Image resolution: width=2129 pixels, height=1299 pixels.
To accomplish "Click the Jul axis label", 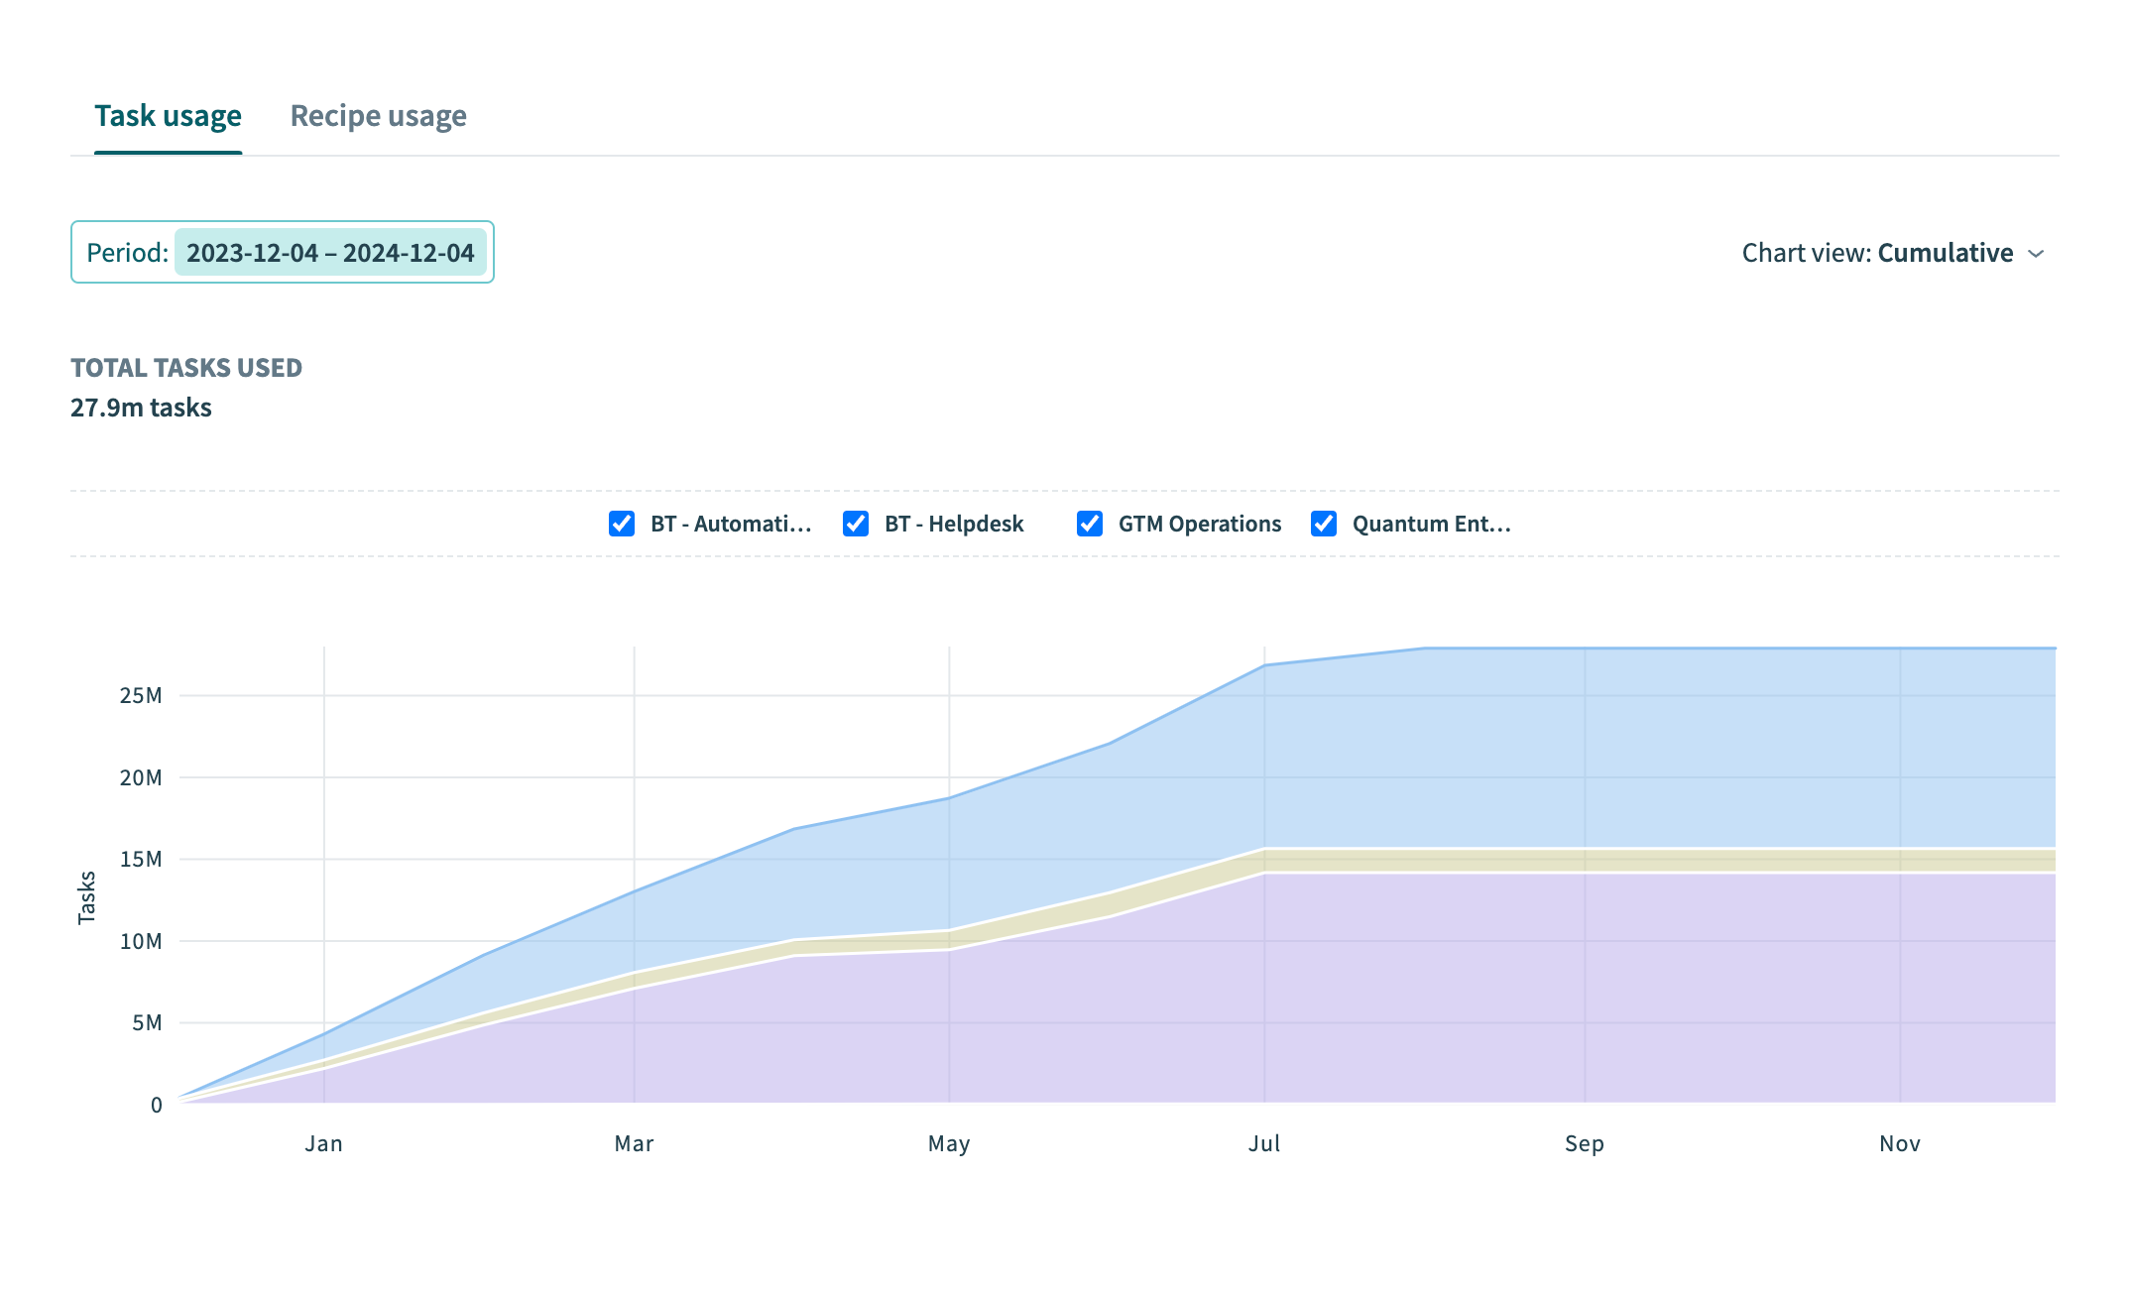I will (x=1265, y=1143).
